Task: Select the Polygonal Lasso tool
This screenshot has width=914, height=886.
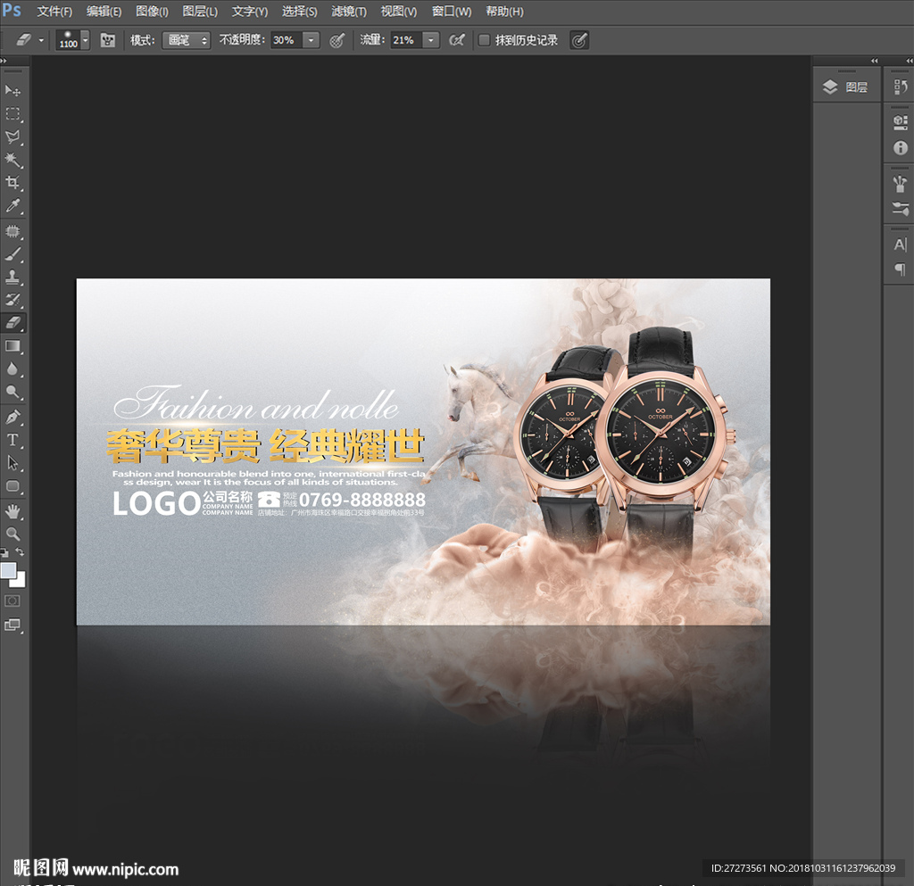Action: coord(12,137)
